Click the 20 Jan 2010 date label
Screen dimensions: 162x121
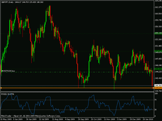[x=148, y=119]
